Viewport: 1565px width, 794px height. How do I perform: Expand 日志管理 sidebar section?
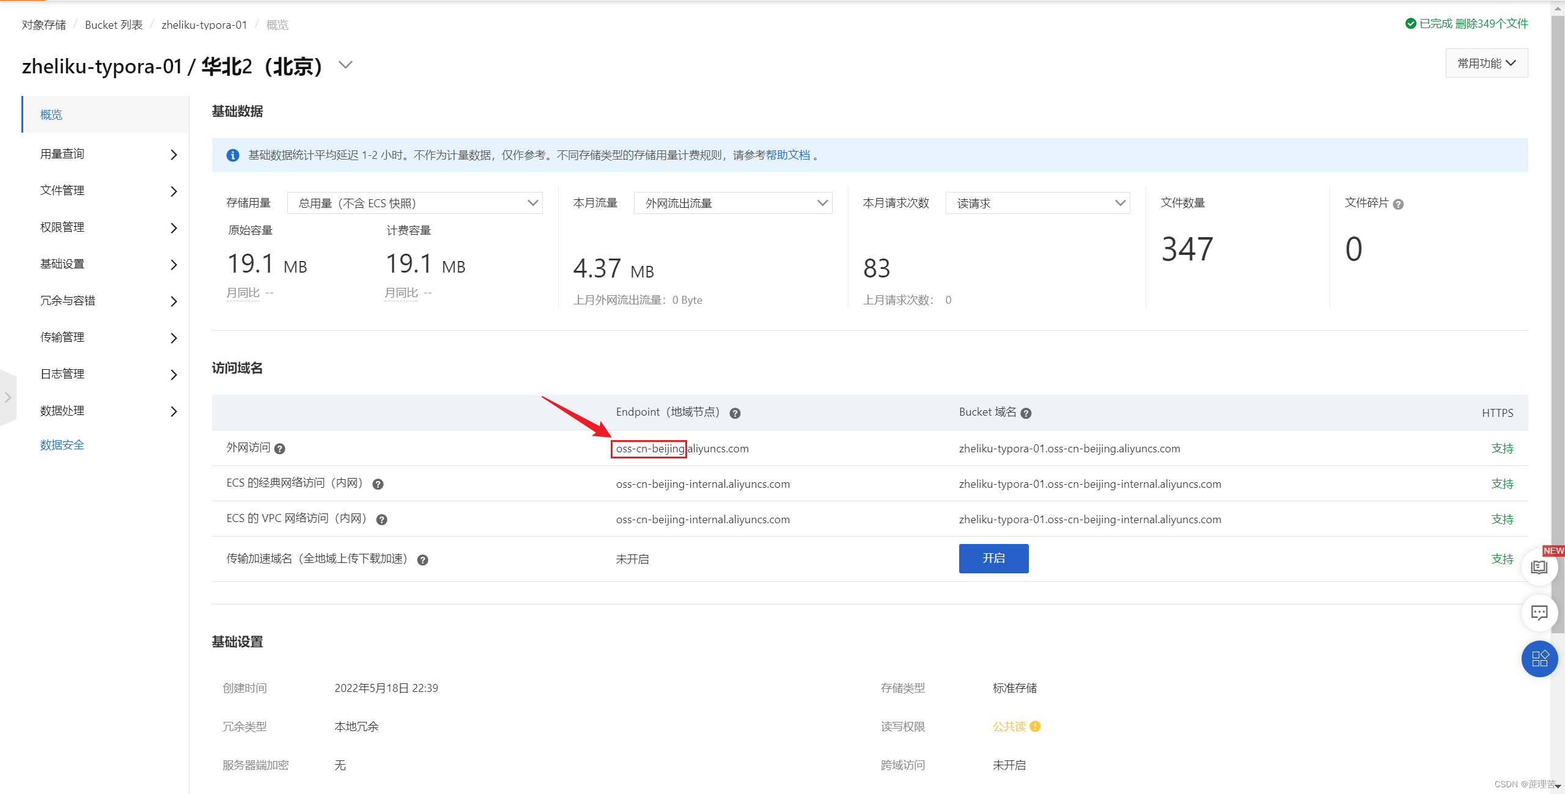(x=105, y=374)
